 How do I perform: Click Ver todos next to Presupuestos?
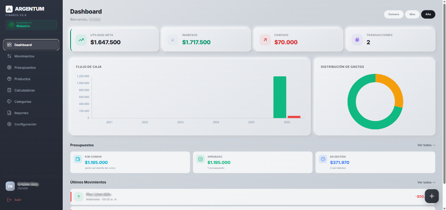tap(426, 145)
